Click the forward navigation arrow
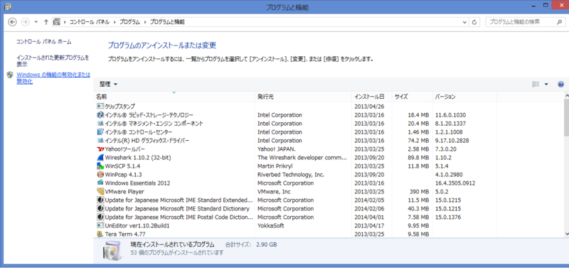569x268 pixels. coord(25,22)
